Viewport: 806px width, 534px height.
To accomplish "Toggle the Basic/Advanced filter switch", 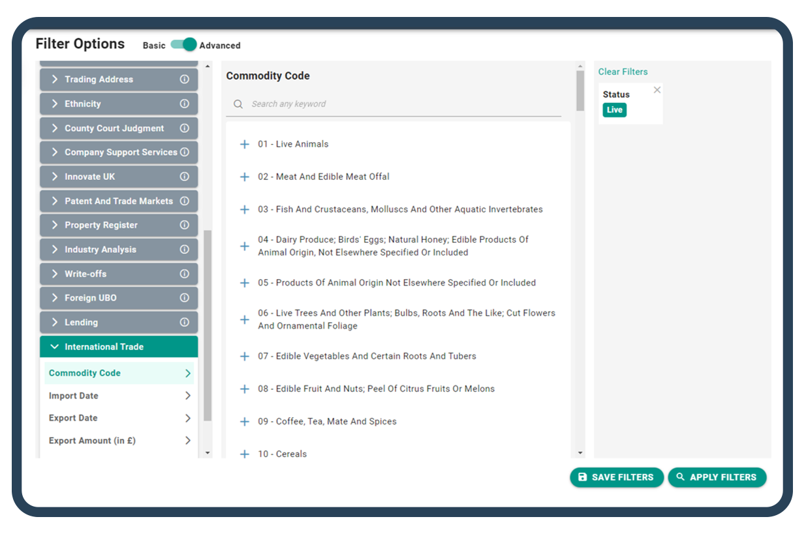I will click(x=183, y=44).
